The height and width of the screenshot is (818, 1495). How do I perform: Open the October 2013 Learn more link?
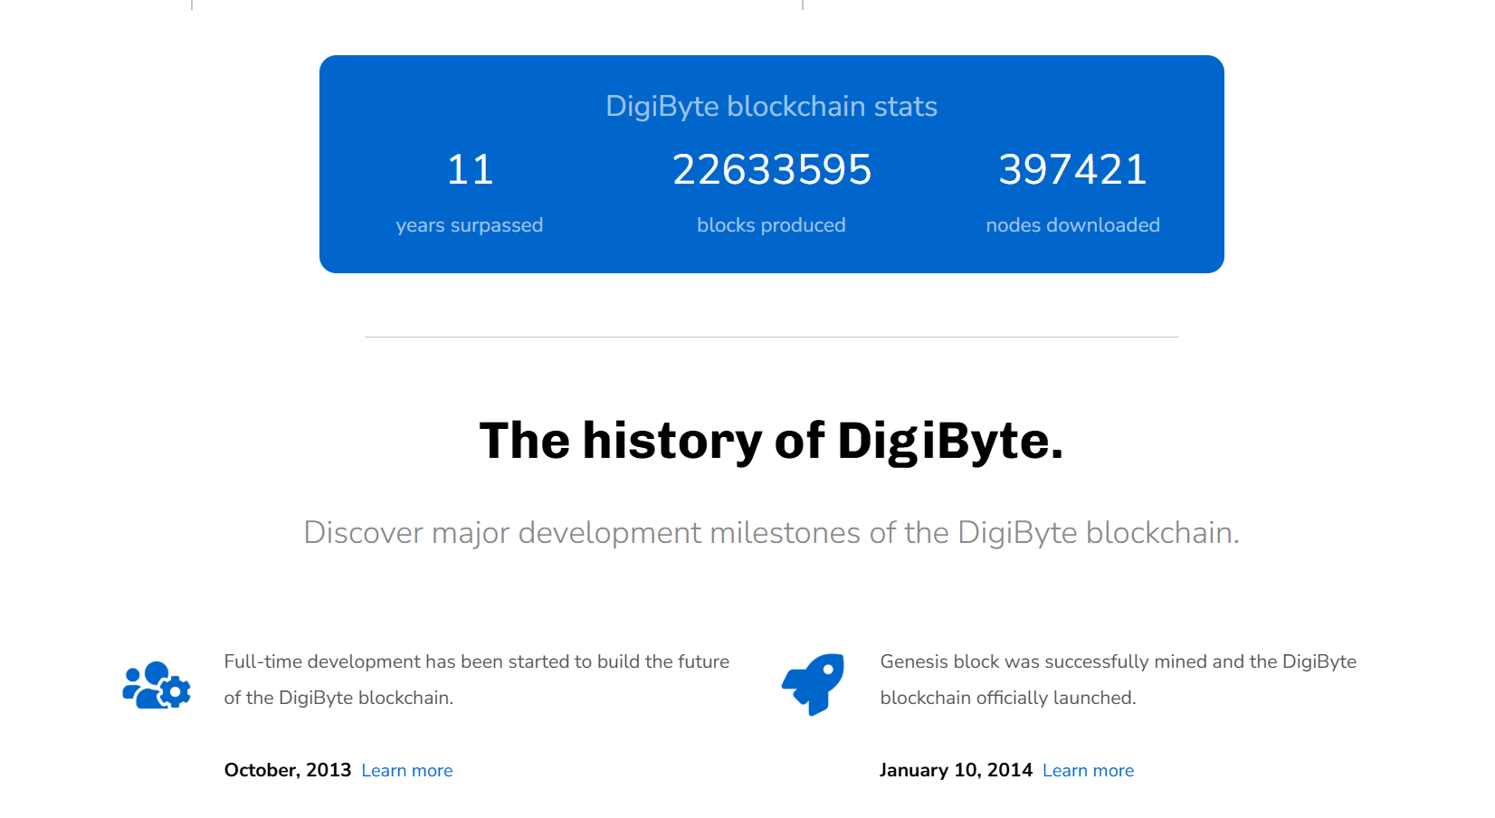pos(406,770)
